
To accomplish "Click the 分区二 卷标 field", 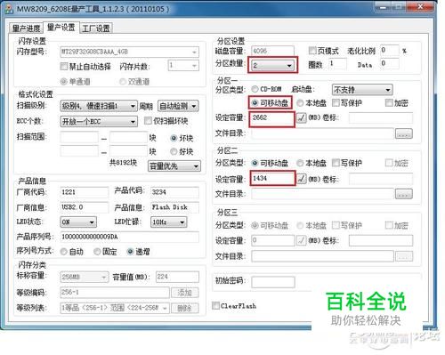I will [381, 179].
